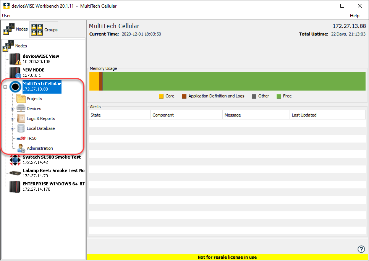Expand the Logs & Reports branch
The height and width of the screenshot is (261, 369).
tap(12, 118)
